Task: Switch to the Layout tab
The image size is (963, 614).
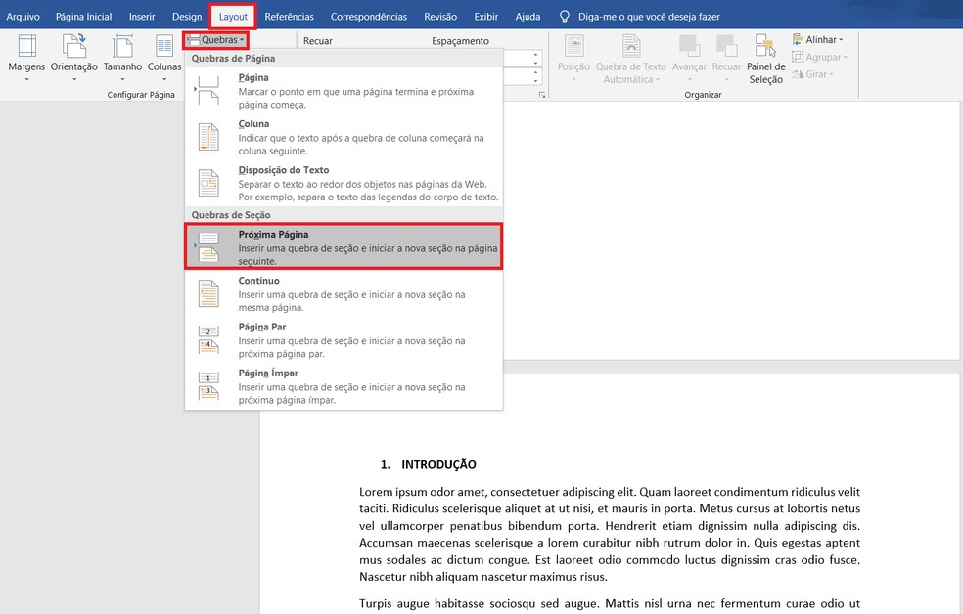Action: tap(233, 17)
